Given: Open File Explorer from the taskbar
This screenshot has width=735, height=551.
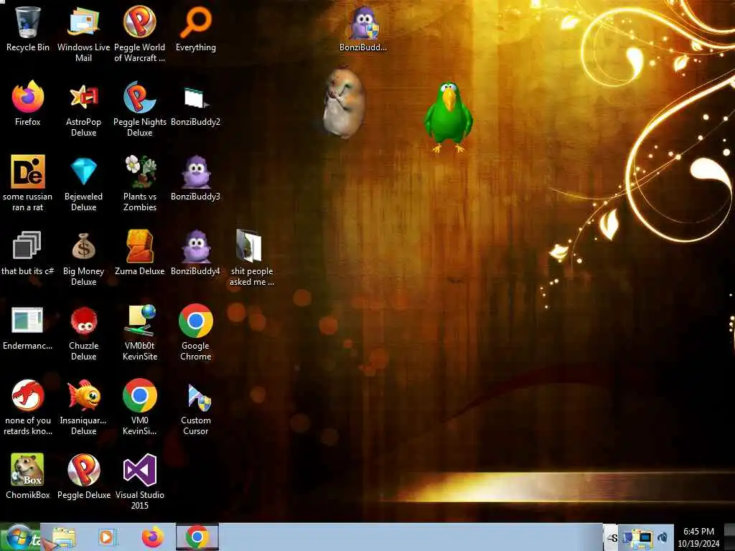Looking at the screenshot, I should (64, 537).
